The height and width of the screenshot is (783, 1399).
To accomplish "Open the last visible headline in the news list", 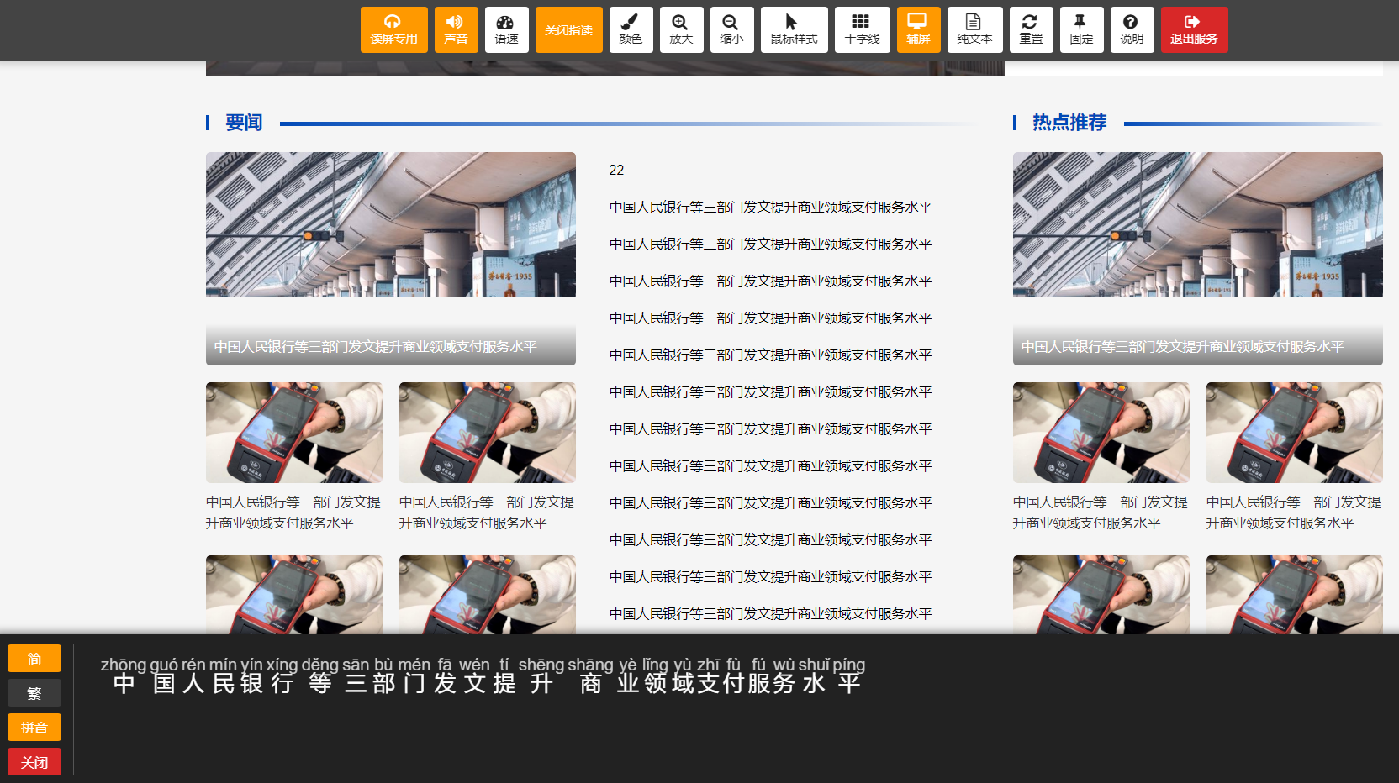I will pos(770,613).
